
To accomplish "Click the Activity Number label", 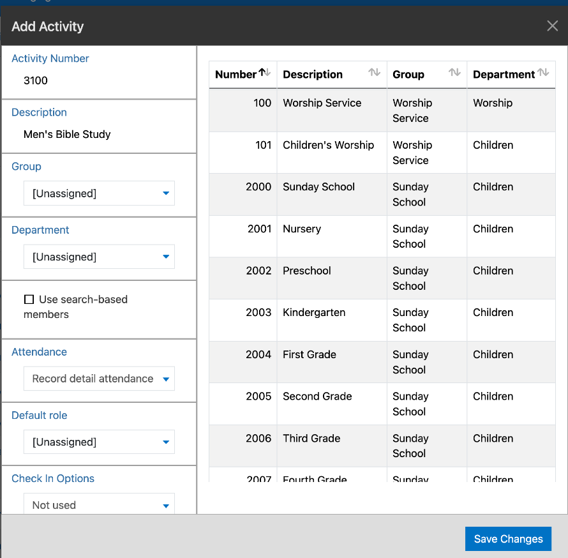I will tap(50, 58).
